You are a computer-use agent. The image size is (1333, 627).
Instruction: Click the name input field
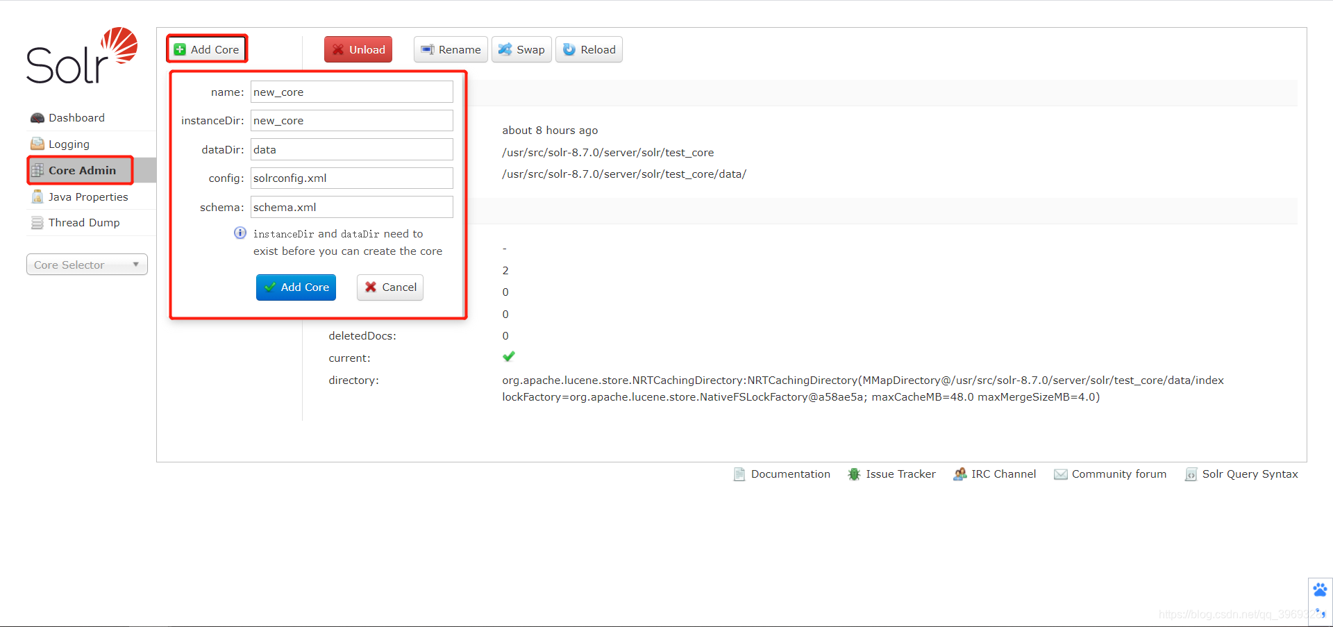pos(352,92)
